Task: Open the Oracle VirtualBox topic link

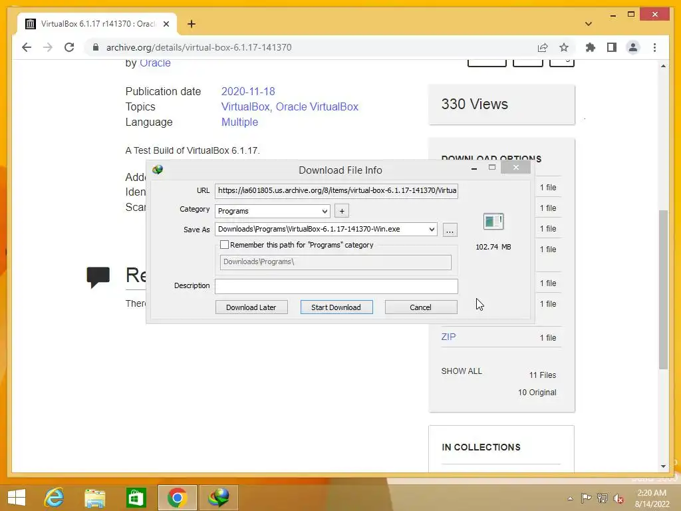Action: (317, 106)
